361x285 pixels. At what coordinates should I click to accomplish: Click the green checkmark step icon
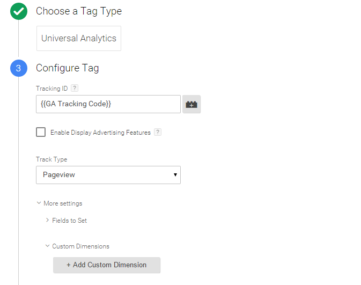[18, 11]
